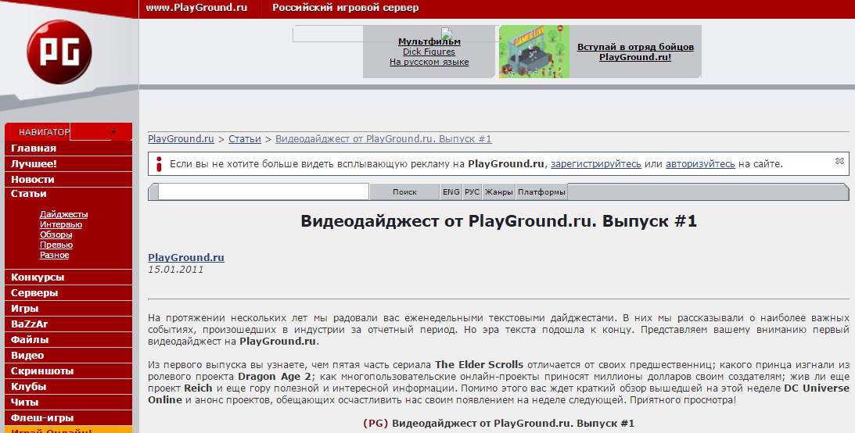The width and height of the screenshot is (855, 433).
Task: Go to Серверы in sidebar
Action: tap(68, 293)
